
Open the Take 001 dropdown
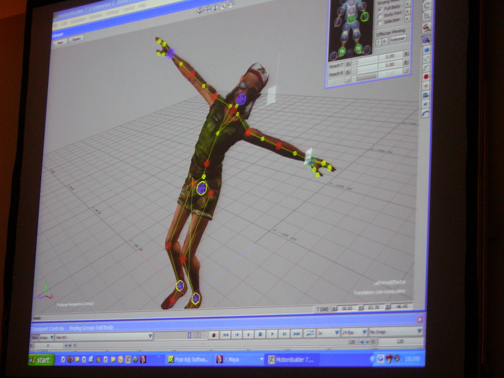tap(103, 337)
